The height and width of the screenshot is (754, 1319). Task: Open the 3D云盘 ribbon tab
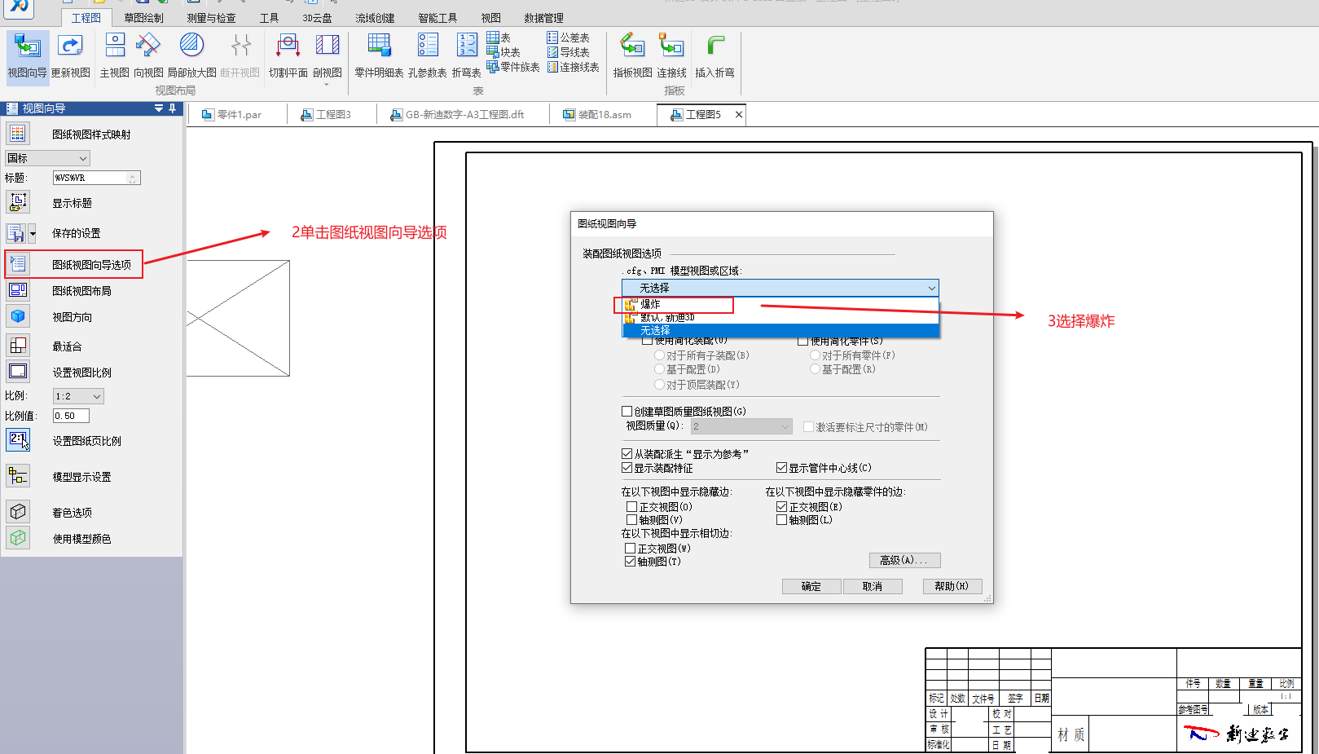[x=317, y=17]
